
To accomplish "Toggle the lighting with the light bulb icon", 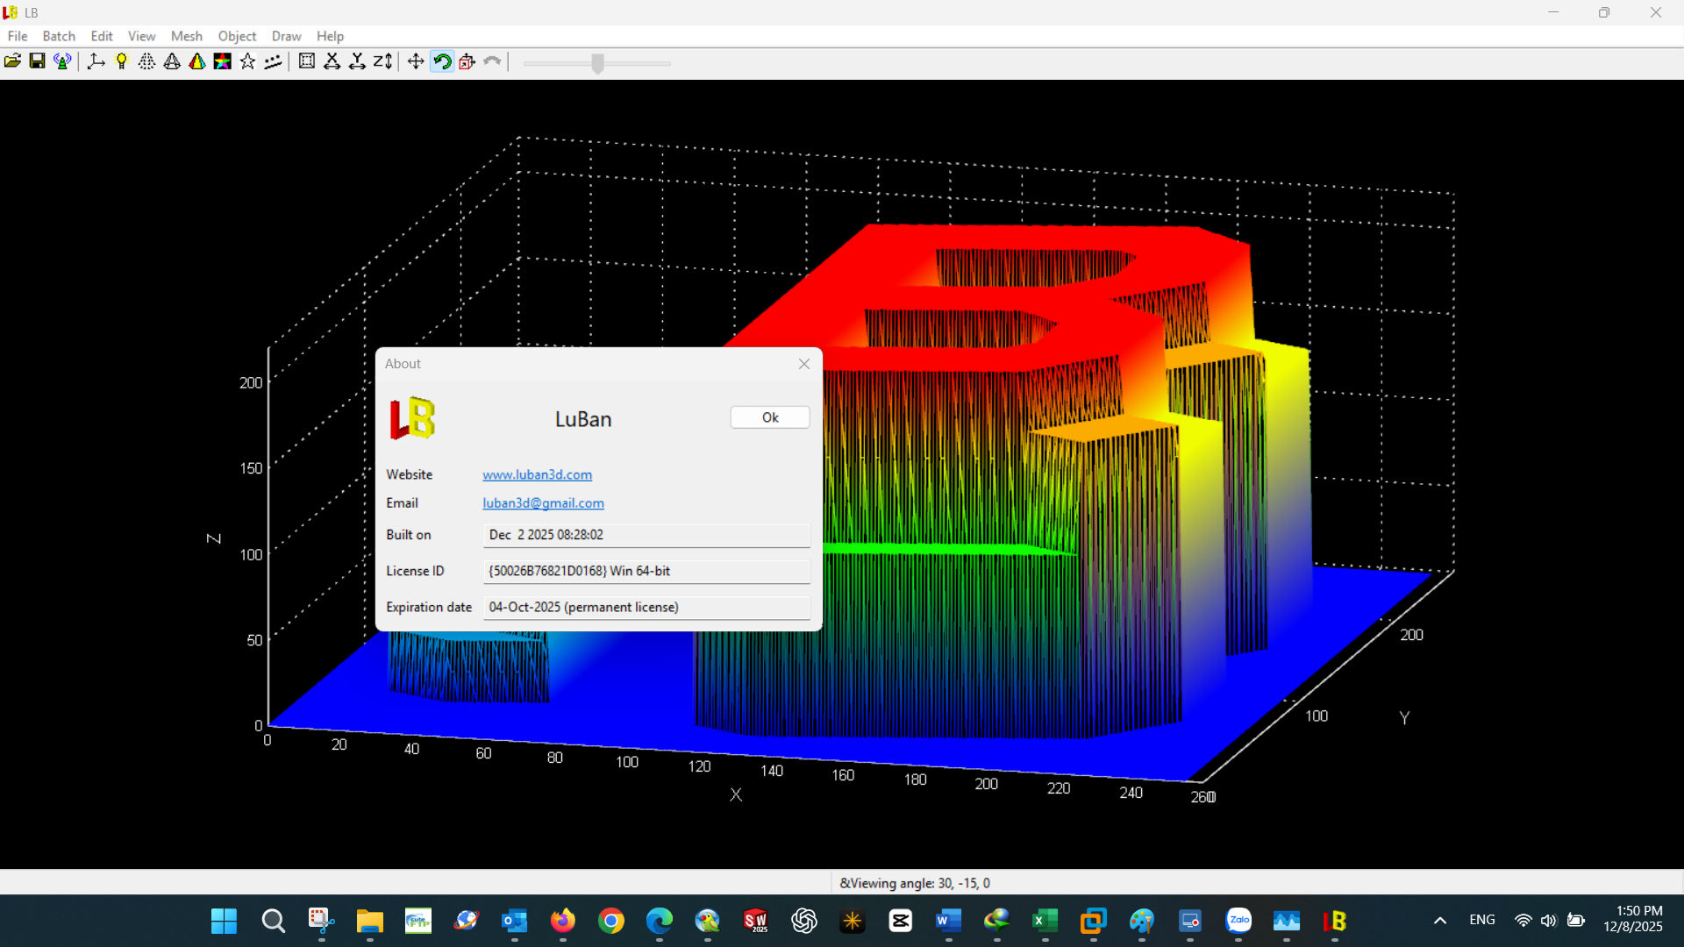I will tap(121, 61).
